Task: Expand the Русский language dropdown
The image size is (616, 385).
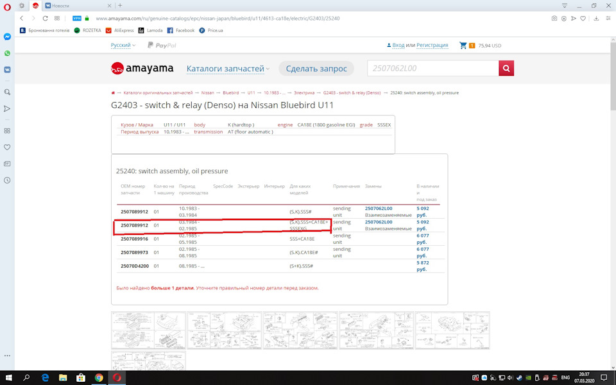Action: (x=123, y=45)
